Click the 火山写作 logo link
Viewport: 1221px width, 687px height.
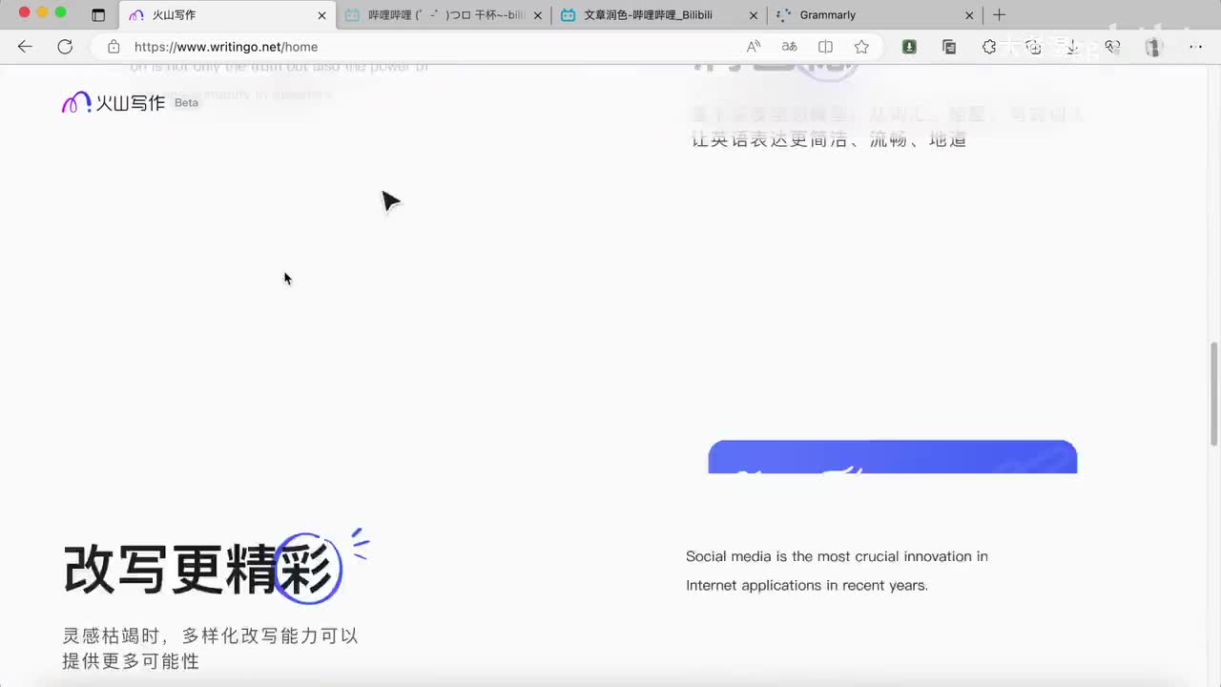point(114,103)
